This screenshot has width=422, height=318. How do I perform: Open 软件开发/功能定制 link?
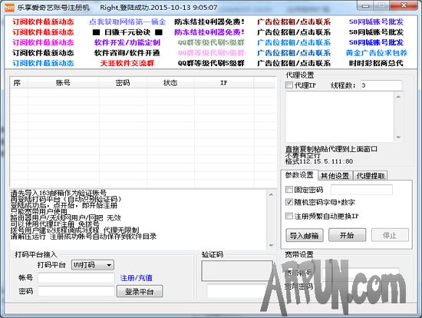127,42
